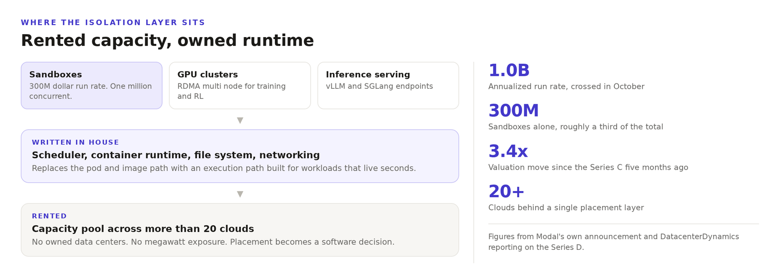Click the down arrow below GPU clusters

click(x=240, y=120)
